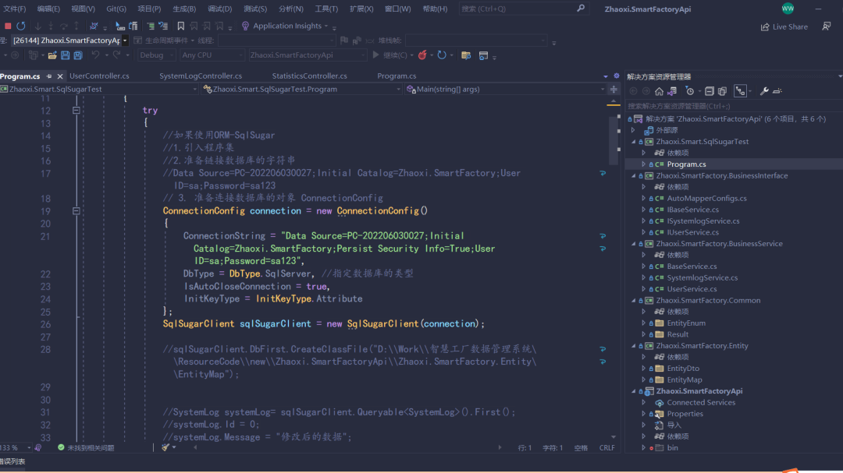Toggle Sync with Active Document in Solution Explorer

click(x=740, y=91)
